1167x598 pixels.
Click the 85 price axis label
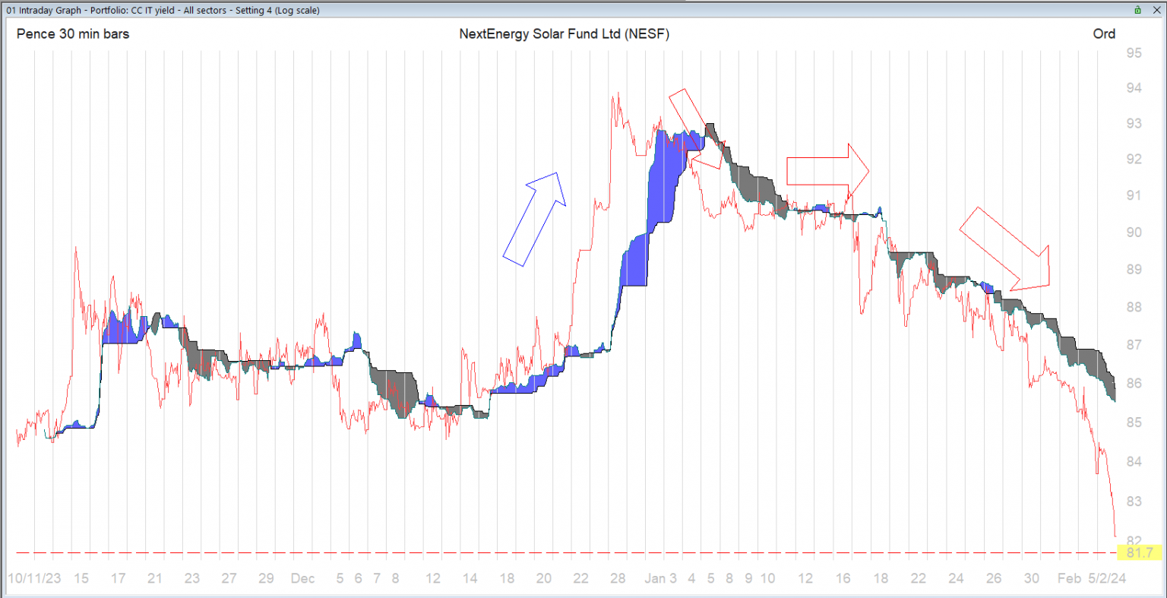coord(1134,422)
